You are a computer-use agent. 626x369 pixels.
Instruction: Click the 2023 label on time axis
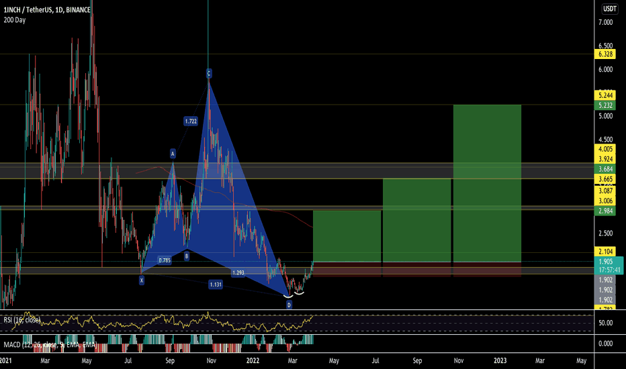click(x=500, y=361)
